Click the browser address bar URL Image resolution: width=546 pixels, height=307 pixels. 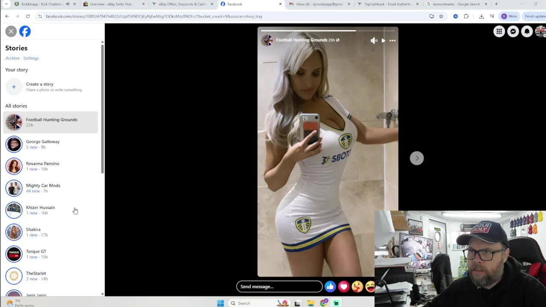click(x=154, y=16)
